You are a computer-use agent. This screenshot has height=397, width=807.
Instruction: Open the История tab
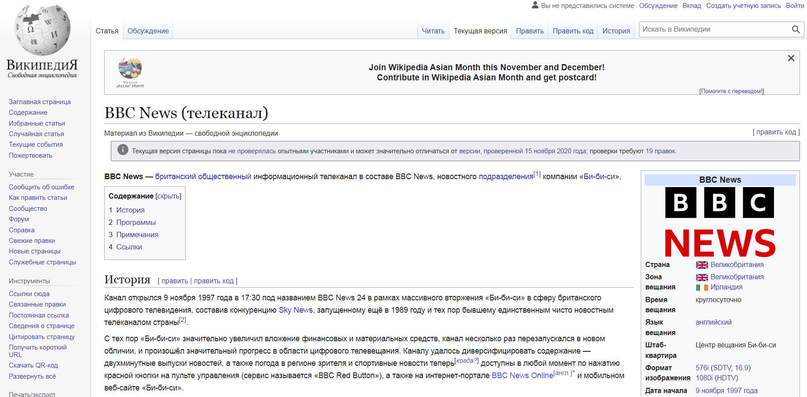616,31
